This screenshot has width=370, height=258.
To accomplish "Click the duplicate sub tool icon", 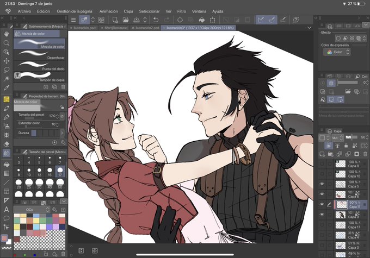I will pyautogui.click(x=54, y=87).
